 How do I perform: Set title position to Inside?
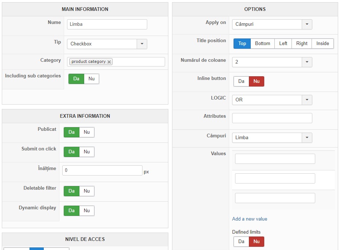[323, 44]
